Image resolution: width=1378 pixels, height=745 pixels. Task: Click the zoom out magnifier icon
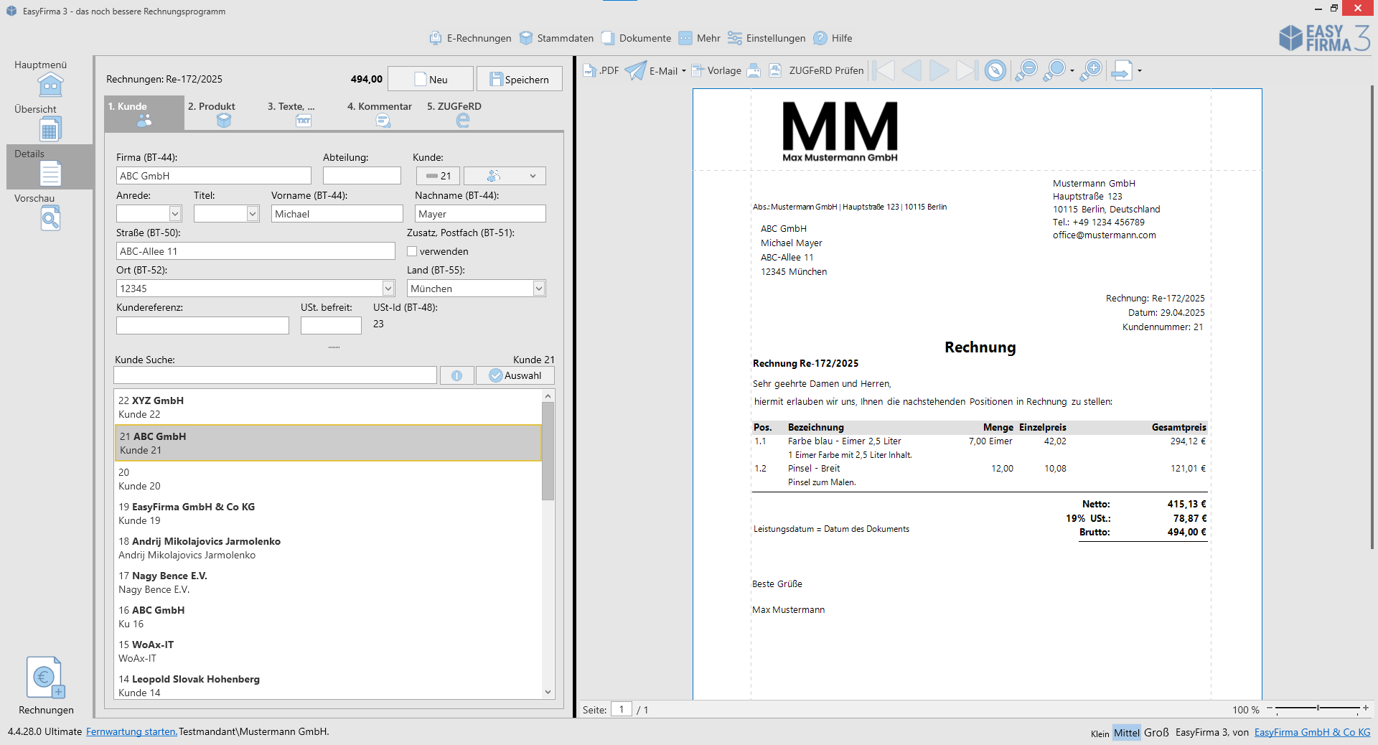point(1026,70)
